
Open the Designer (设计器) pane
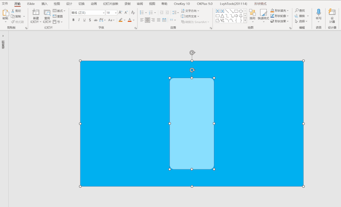[332, 16]
